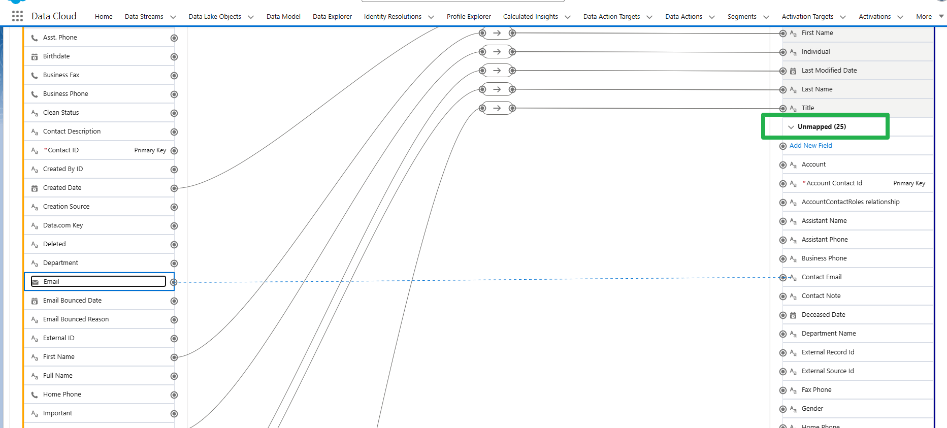Click the calendar icon beside Email Bounced Date
Image resolution: width=947 pixels, height=428 pixels.
[35, 301]
